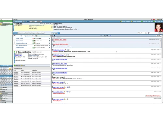This screenshot has height=122, width=163.
Task: Click the print icon on the notes toolbar
Action: click(55, 36)
